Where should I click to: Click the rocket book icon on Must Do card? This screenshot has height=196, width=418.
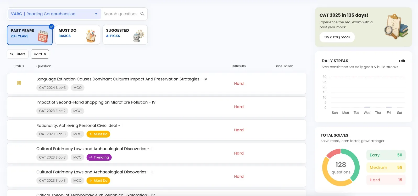click(91, 36)
